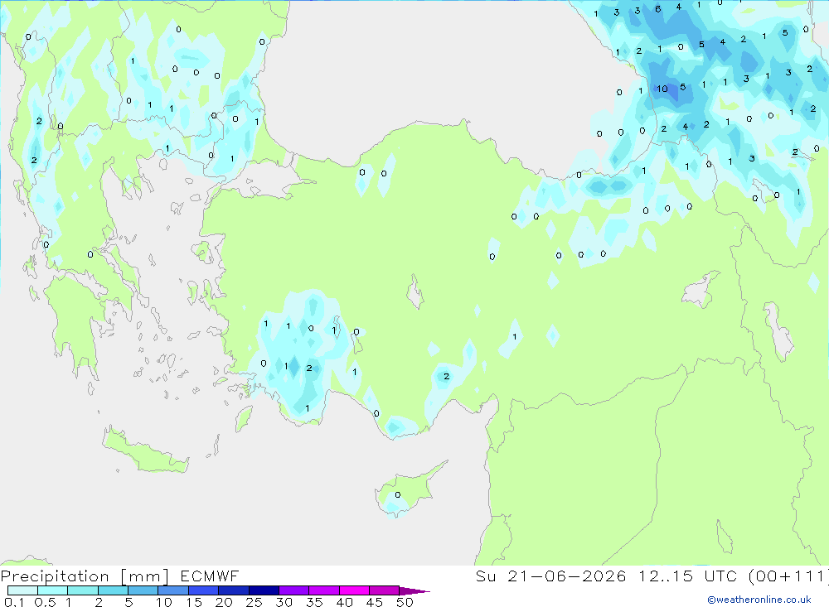Click the 'Precipitation' title word
829x607 pixels.
(x=55, y=576)
